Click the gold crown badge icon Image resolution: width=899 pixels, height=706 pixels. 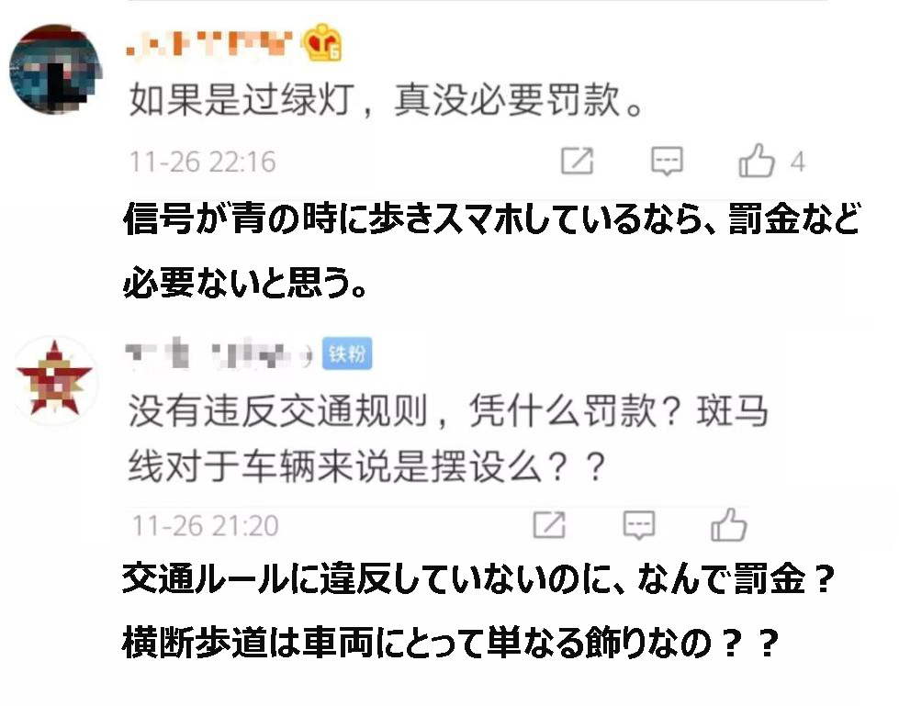(x=322, y=43)
